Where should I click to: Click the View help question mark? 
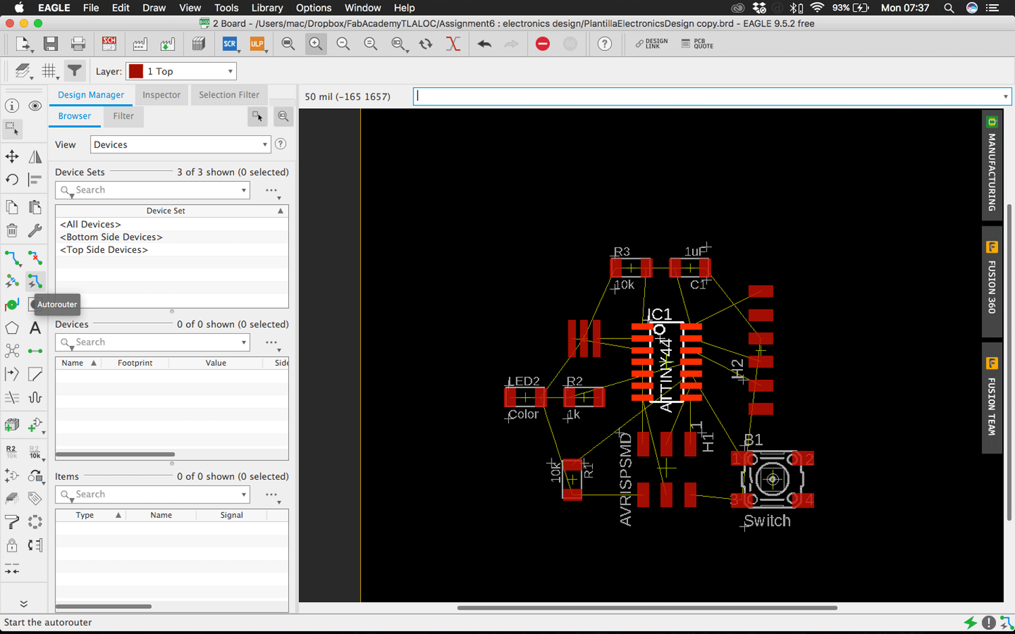pyautogui.click(x=281, y=144)
